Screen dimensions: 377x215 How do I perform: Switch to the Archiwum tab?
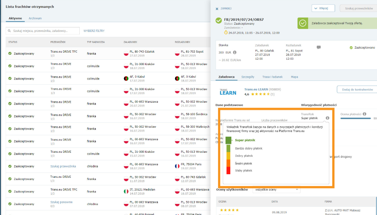click(x=35, y=18)
